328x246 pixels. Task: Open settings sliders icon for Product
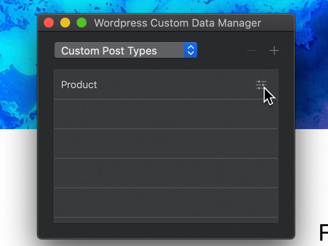click(261, 85)
